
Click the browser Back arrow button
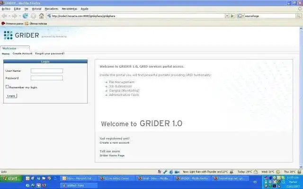coord(4,16)
